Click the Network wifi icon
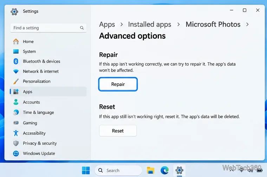Image resolution: width=267 pixels, height=177 pixels. pyautogui.click(x=16, y=71)
